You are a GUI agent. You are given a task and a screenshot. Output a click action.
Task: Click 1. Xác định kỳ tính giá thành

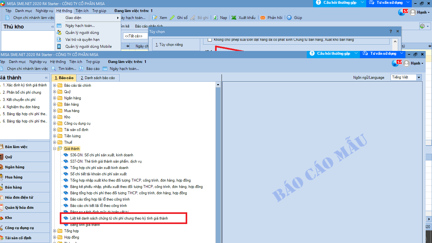[x=24, y=85]
